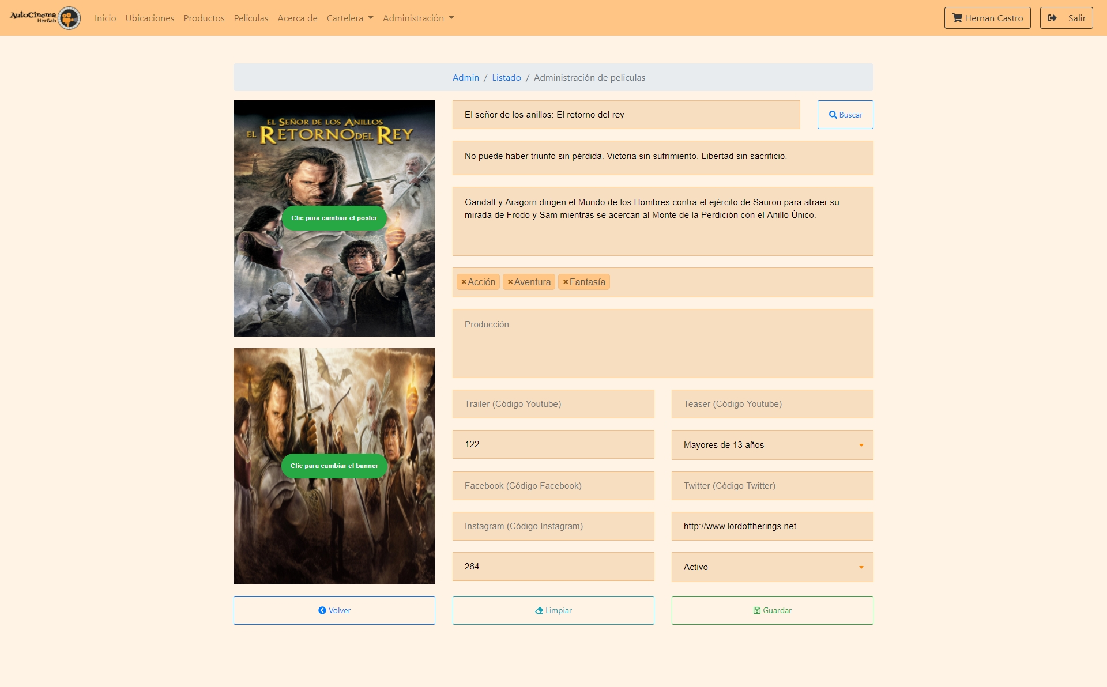Expand the Cartelera dropdown menu
The image size is (1107, 687).
[349, 18]
